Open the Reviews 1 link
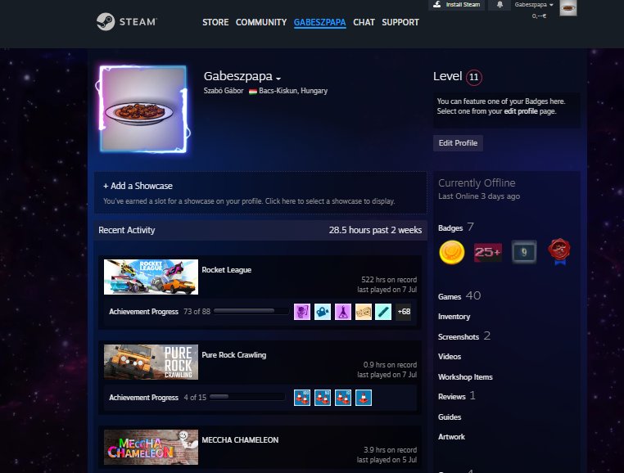The image size is (624, 473). tap(456, 396)
